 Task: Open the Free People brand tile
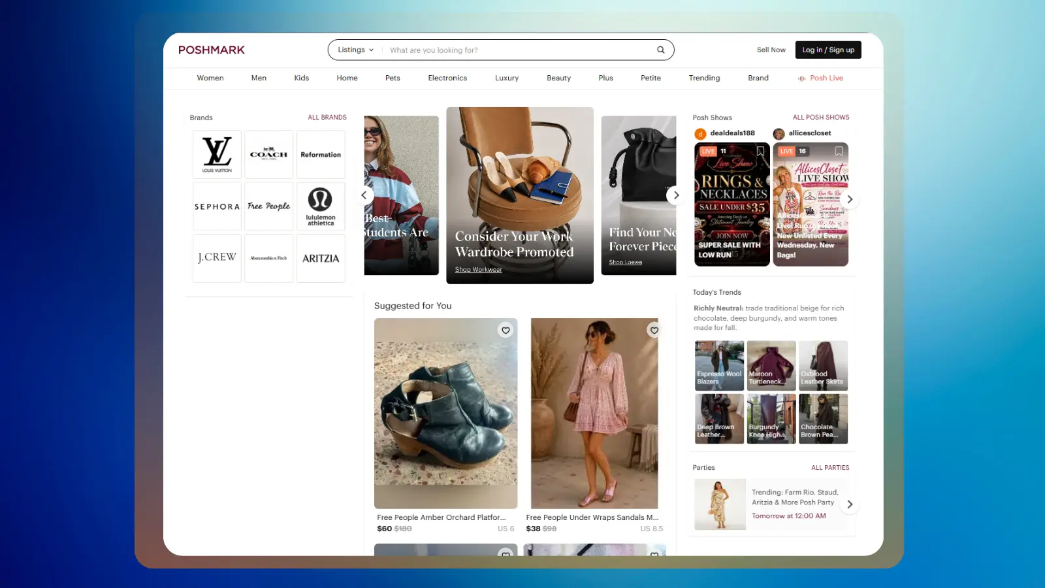point(268,206)
